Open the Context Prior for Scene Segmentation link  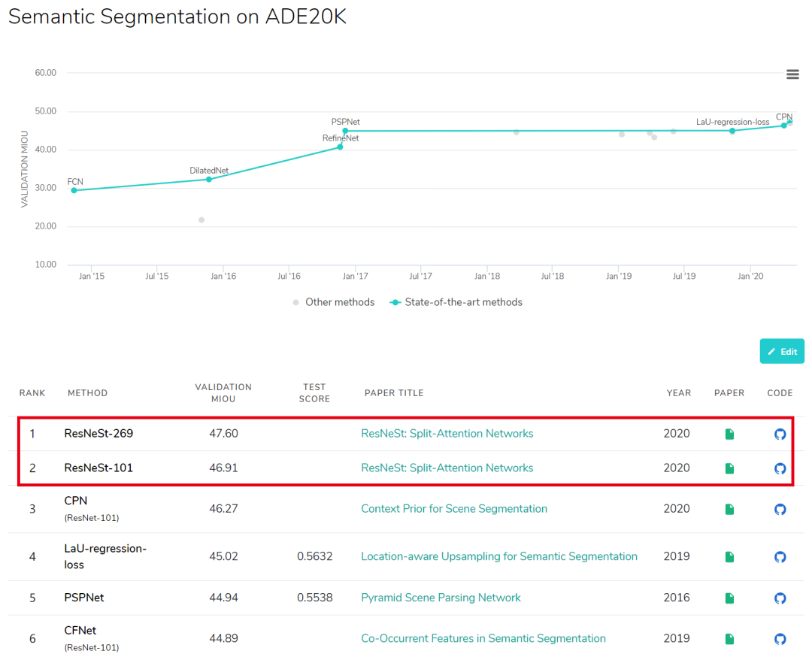point(454,509)
